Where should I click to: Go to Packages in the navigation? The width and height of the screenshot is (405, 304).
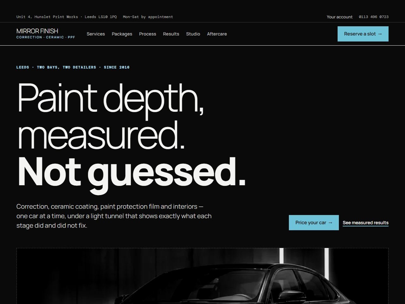122,34
